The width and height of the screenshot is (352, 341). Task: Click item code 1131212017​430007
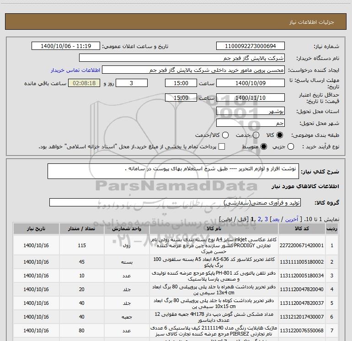[302, 317]
